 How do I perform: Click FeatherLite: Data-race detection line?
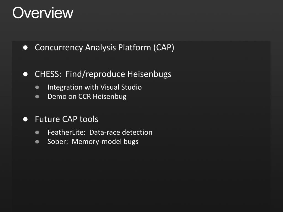(x=100, y=132)
